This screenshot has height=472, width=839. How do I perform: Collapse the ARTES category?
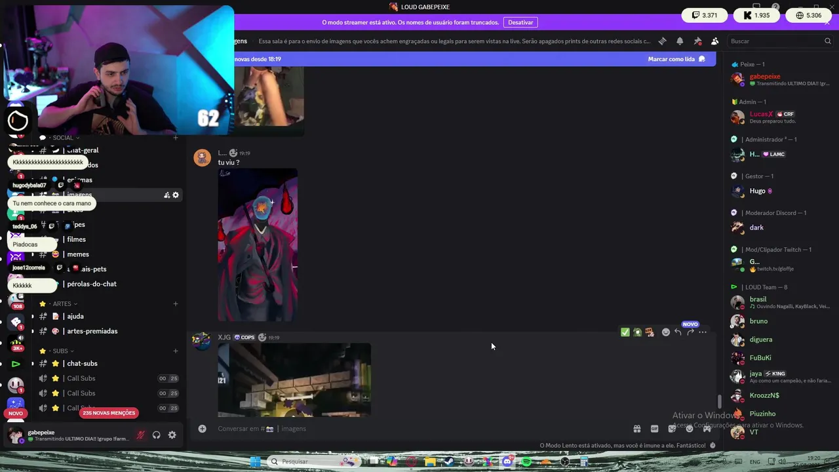tap(62, 304)
